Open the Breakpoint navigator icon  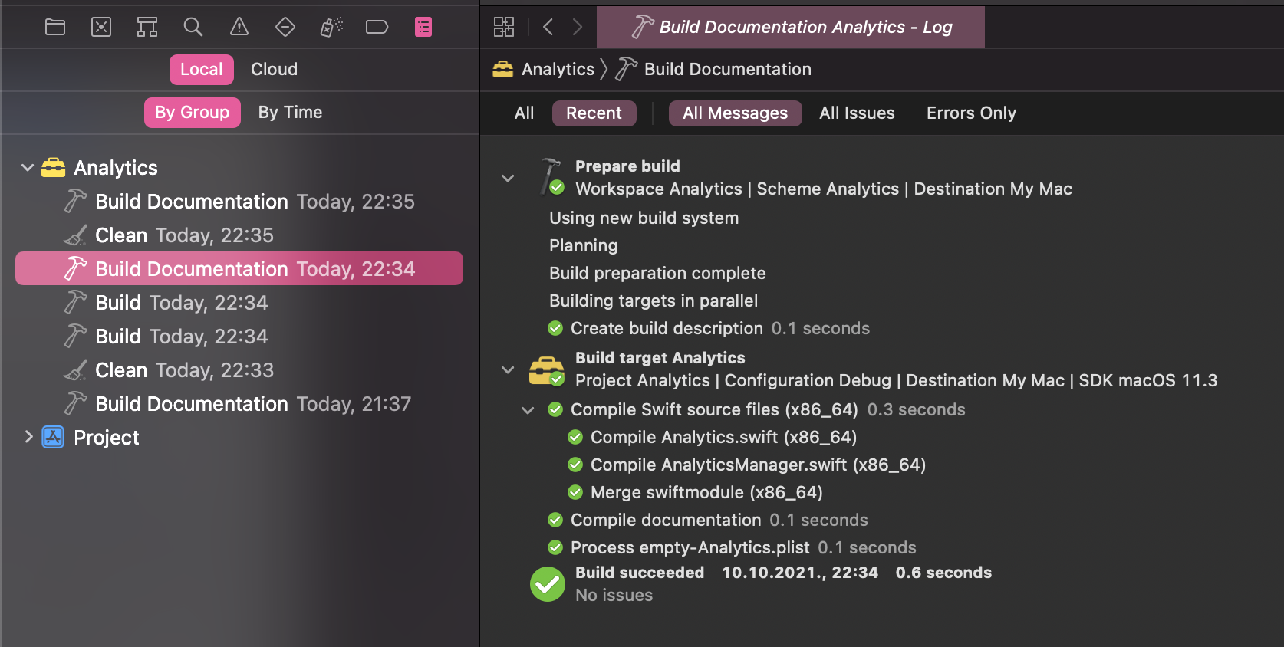point(377,28)
